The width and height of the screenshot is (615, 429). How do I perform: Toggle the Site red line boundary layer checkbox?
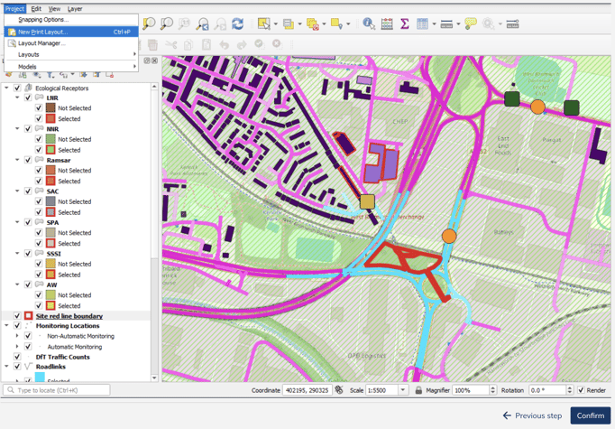coord(17,316)
